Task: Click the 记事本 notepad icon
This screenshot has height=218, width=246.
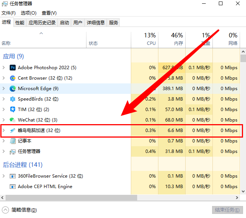Action: pyautogui.click(x=13, y=141)
